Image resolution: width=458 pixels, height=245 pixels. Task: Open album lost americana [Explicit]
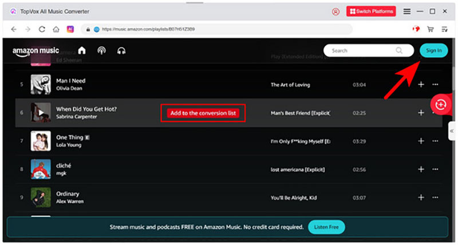tap(298, 169)
